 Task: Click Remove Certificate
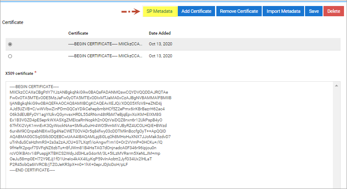pyautogui.click(x=239, y=11)
